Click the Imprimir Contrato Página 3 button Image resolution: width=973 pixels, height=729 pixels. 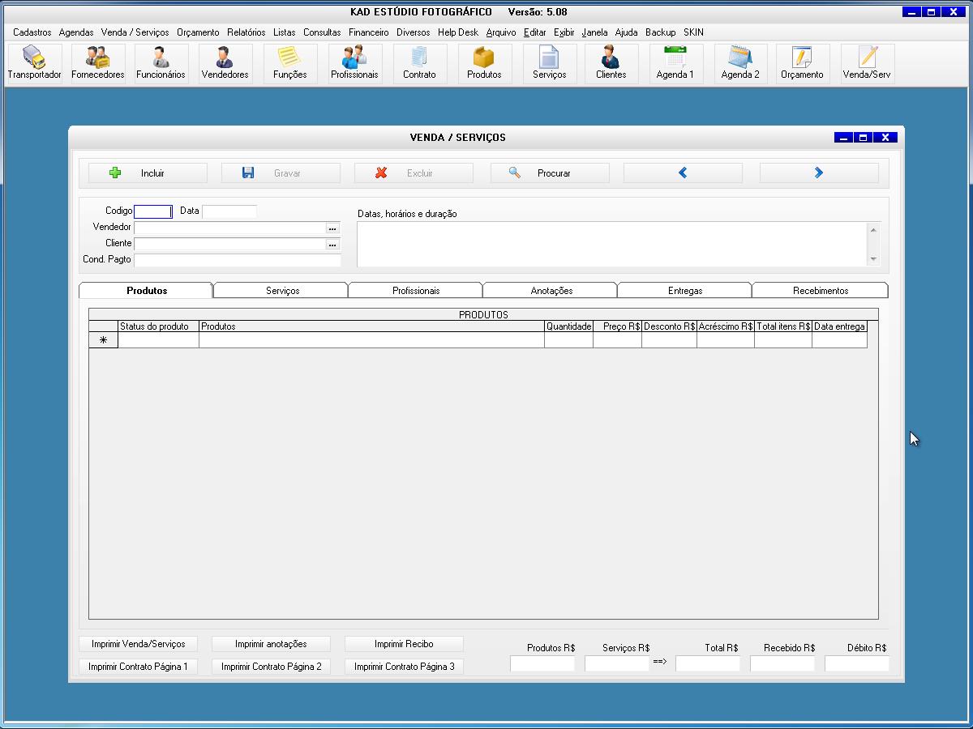(x=404, y=667)
